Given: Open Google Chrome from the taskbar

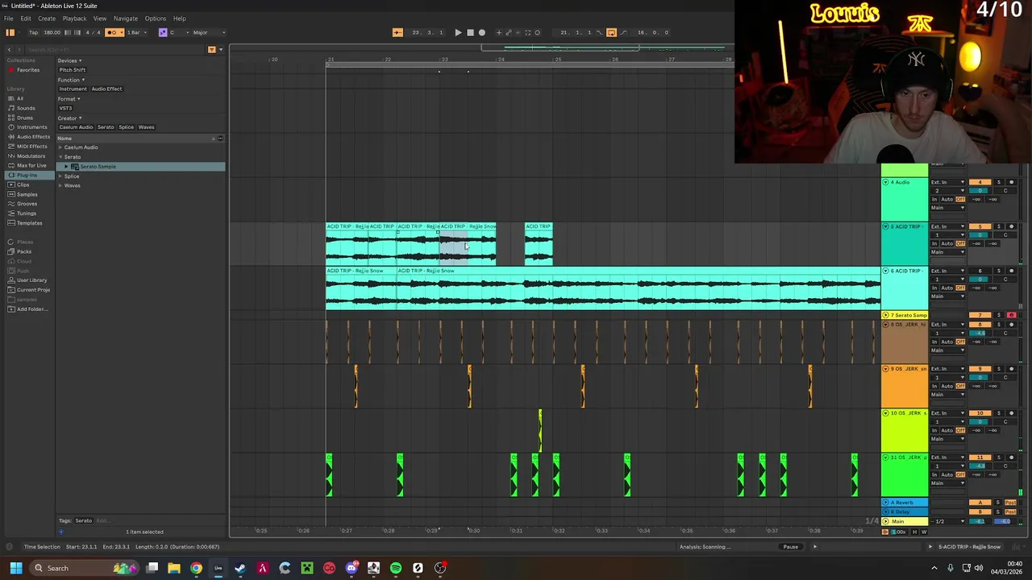Looking at the screenshot, I should [x=196, y=568].
